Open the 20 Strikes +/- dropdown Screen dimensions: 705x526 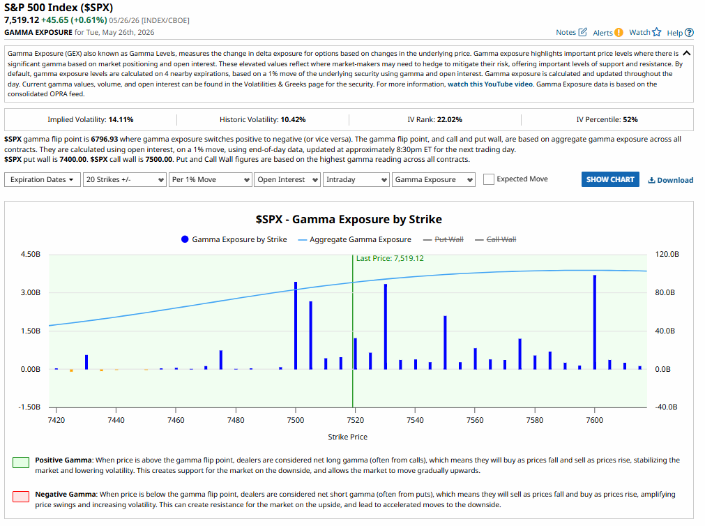(125, 179)
